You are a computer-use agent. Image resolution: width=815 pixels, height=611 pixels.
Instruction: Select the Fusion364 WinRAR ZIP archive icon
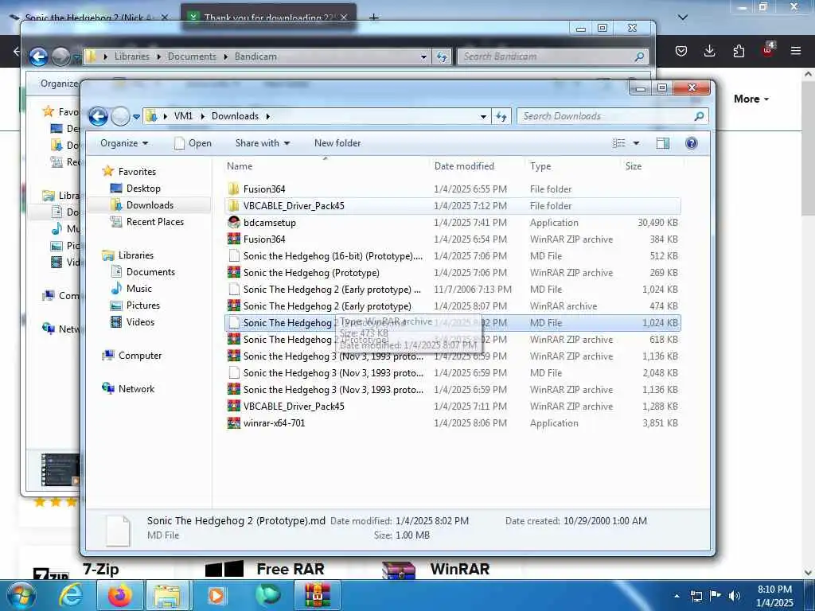(234, 239)
